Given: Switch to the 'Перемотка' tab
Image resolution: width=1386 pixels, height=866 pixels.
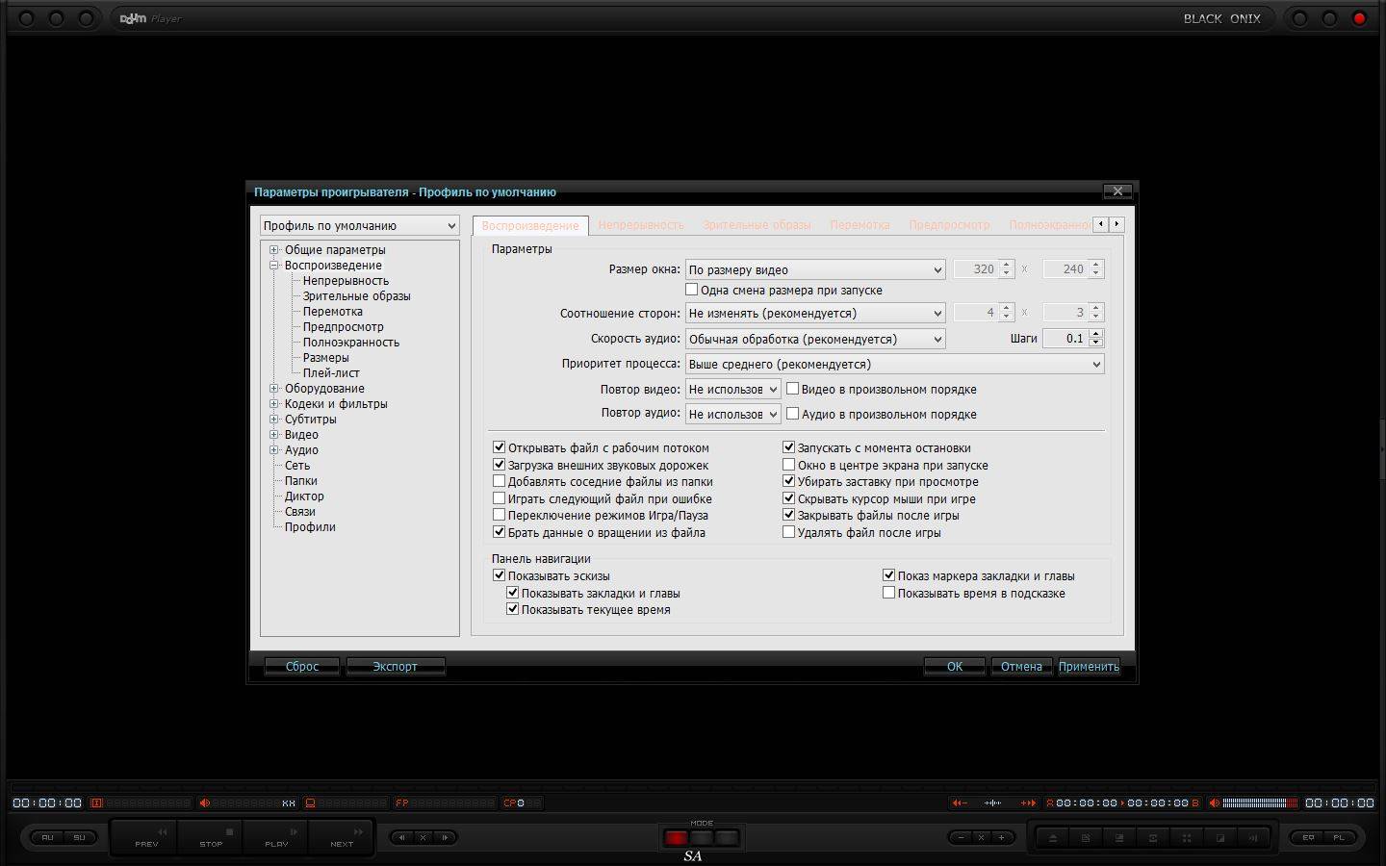Looking at the screenshot, I should pyautogui.click(x=860, y=225).
